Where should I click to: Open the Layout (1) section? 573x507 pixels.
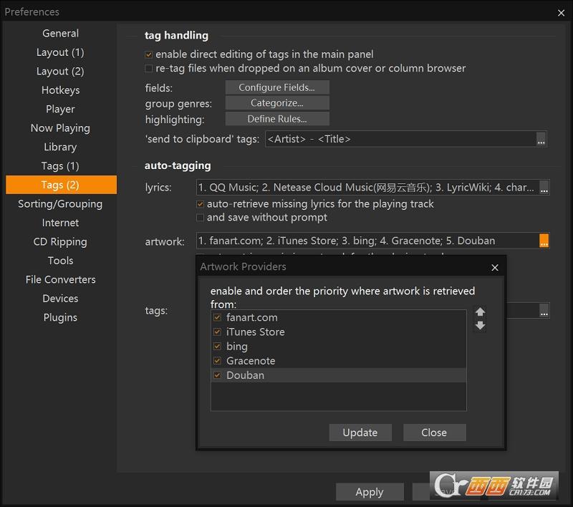61,52
